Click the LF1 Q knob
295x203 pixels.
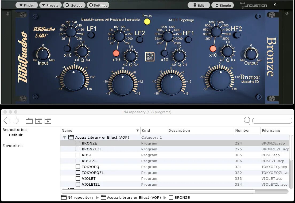[x=82, y=51]
